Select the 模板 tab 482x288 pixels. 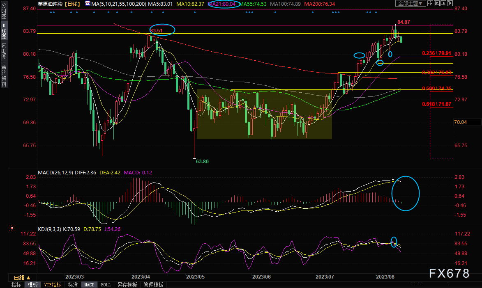coord(32,285)
